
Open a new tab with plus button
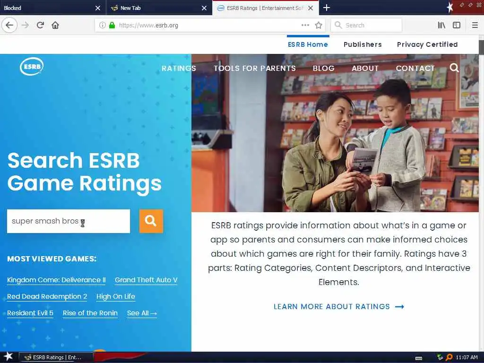(327, 8)
